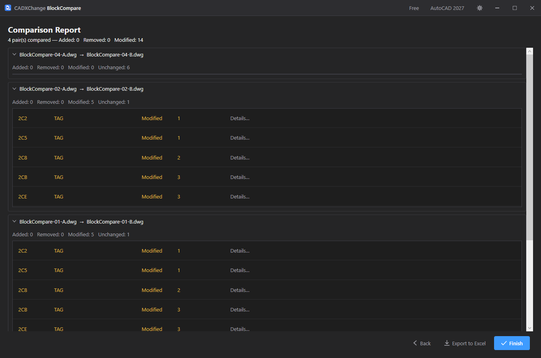Select handle 2CE in BlockCompare-02 section
This screenshot has height=358, width=541.
click(x=23, y=197)
